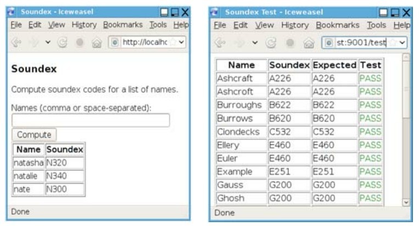Open History menu in Soundex Test window
The width and height of the screenshot is (419, 226).
(295, 25)
